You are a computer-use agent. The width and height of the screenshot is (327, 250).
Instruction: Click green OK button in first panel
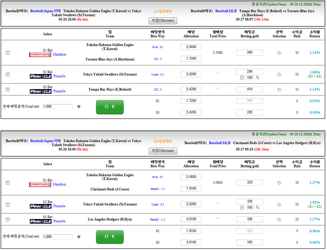110,107
